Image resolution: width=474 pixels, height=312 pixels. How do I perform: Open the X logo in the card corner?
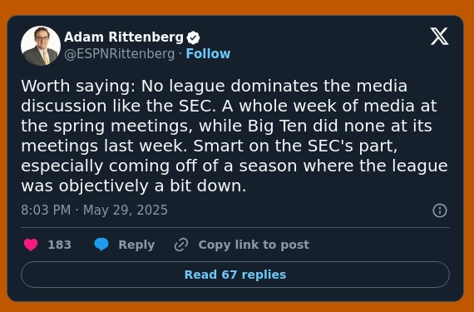click(439, 37)
